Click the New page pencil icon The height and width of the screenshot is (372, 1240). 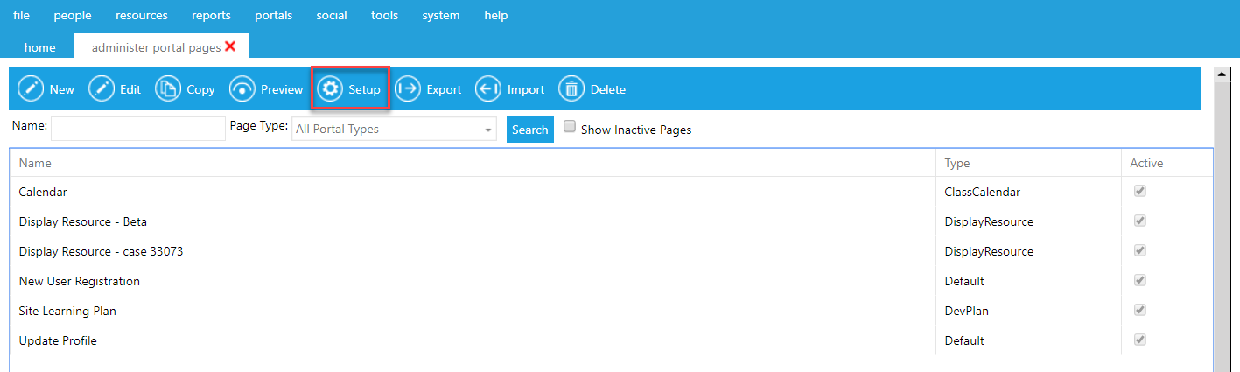(x=31, y=89)
